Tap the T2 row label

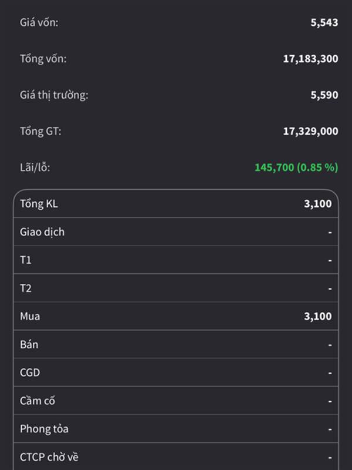[26, 288]
